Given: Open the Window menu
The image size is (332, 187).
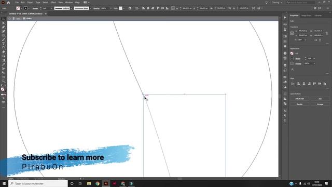Looking at the screenshot, I should [x=69, y=3].
